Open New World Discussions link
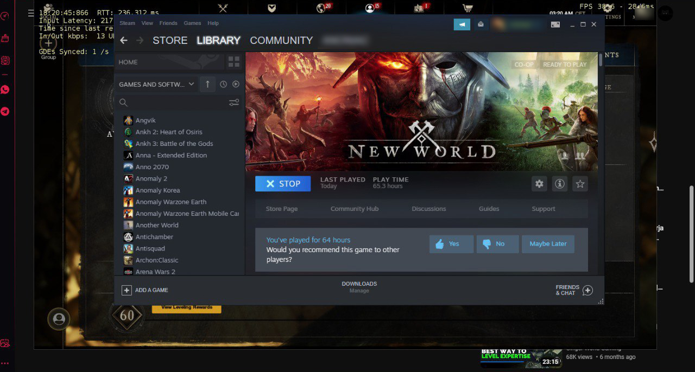The width and height of the screenshot is (695, 372). (x=429, y=209)
